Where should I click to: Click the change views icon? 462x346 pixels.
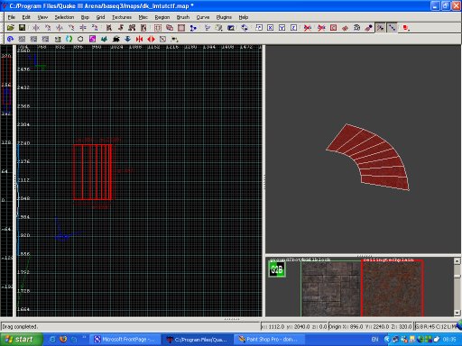pyautogui.click(x=208, y=28)
